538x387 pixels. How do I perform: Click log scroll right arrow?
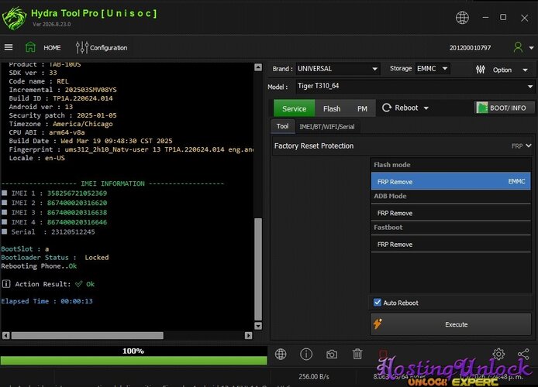coord(248,335)
